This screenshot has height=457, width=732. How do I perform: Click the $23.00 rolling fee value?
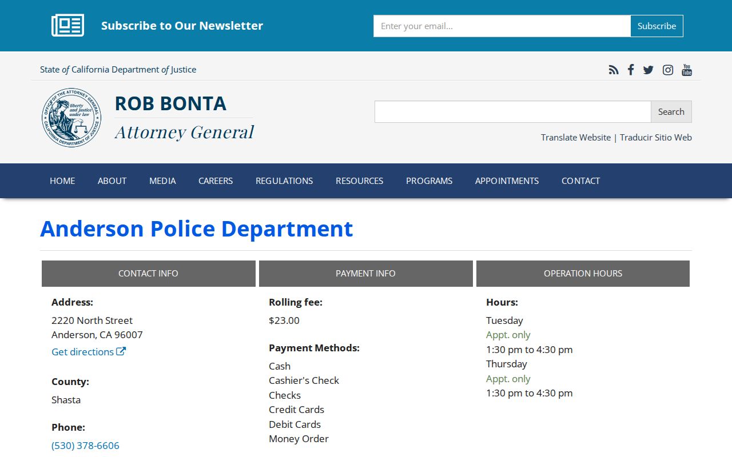click(x=284, y=320)
